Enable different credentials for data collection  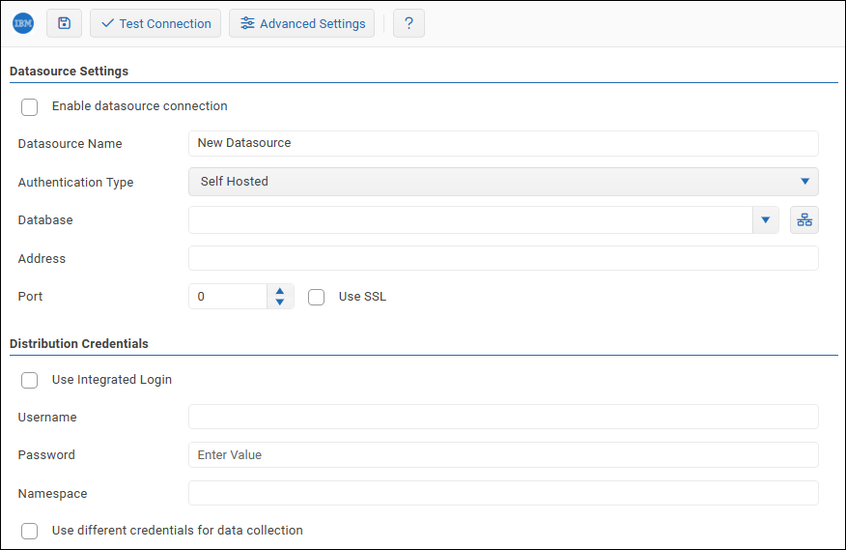[30, 531]
